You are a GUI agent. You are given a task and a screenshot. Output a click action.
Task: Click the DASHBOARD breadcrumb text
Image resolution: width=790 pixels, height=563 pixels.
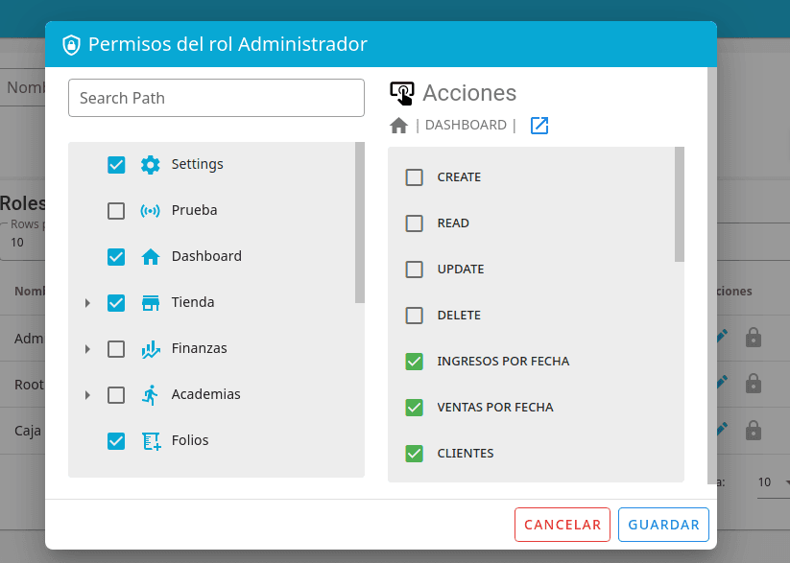point(467,125)
